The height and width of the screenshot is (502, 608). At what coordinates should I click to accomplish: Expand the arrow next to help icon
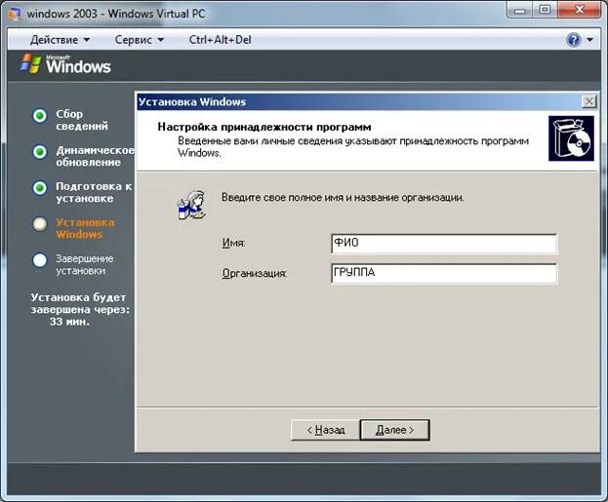point(589,40)
